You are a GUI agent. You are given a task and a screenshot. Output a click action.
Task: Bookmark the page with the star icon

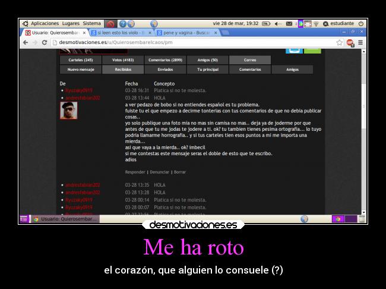point(339,42)
